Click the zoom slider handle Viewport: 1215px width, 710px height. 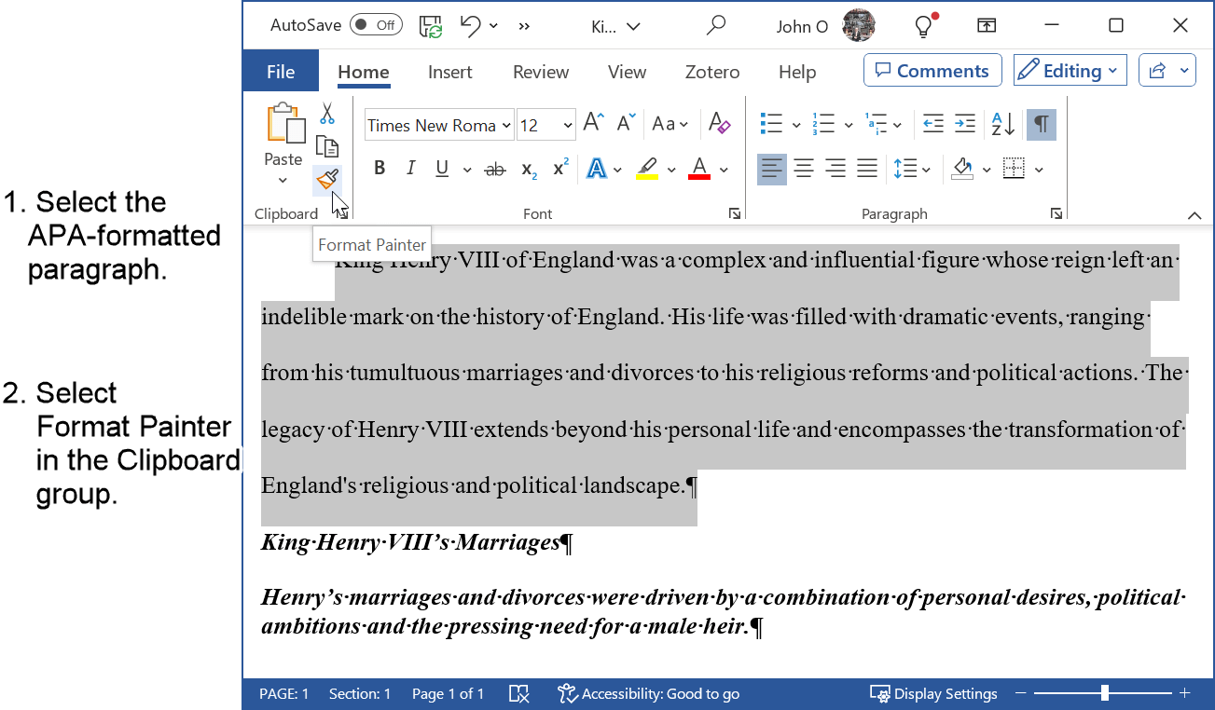[x=1104, y=693]
